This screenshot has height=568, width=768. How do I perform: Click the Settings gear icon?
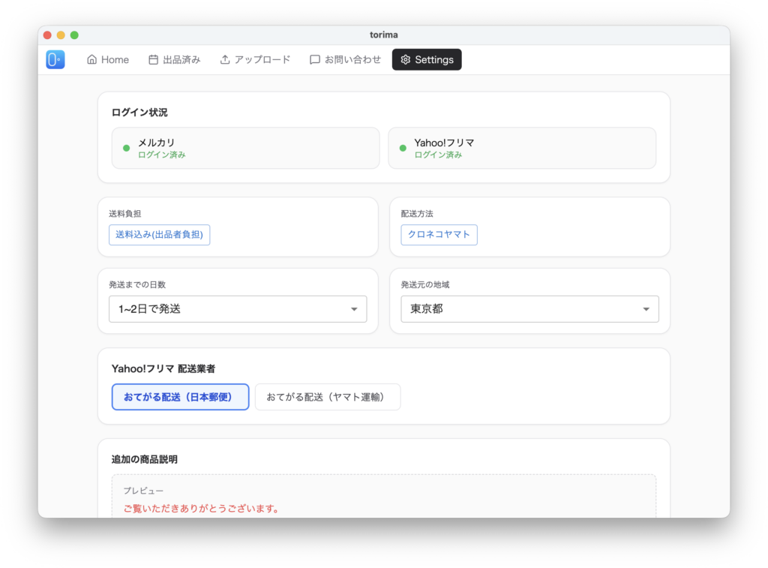pos(406,60)
